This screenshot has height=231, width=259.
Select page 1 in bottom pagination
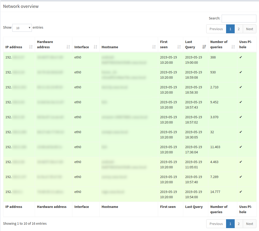(230, 224)
